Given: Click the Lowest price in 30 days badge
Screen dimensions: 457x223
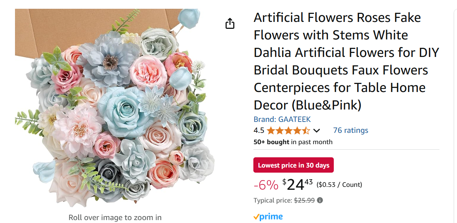Looking at the screenshot, I should coord(293,165).
